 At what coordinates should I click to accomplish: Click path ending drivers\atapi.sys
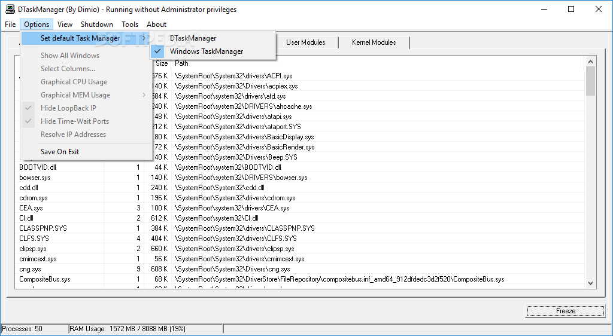click(233, 117)
